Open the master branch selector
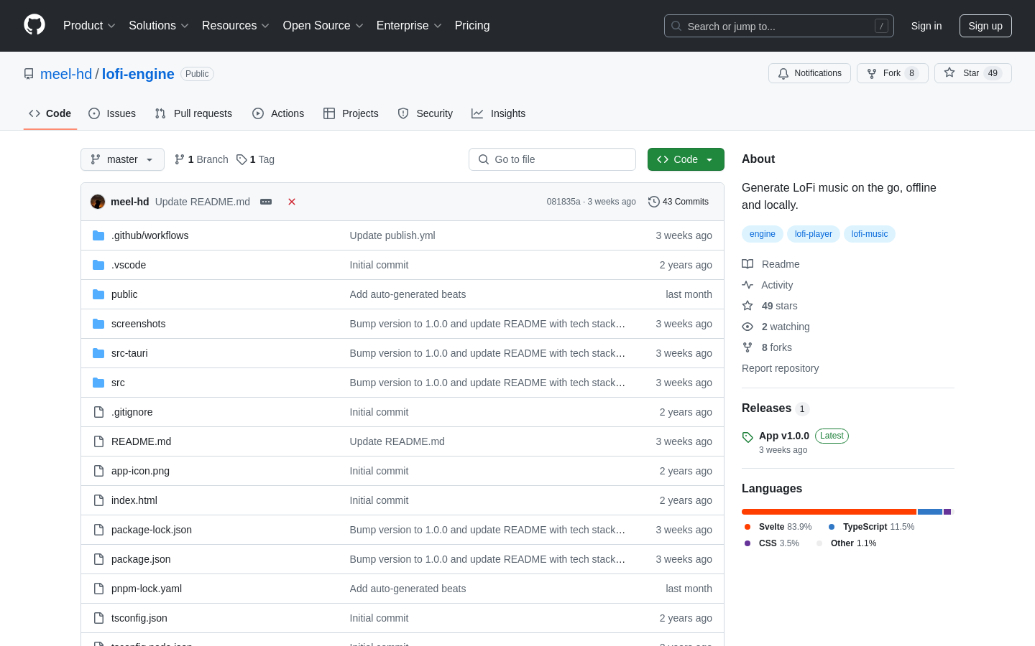Image resolution: width=1035 pixels, height=646 pixels. (122, 159)
